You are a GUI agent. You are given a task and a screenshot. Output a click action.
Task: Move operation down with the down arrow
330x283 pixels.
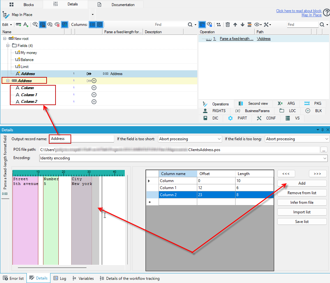point(243,25)
